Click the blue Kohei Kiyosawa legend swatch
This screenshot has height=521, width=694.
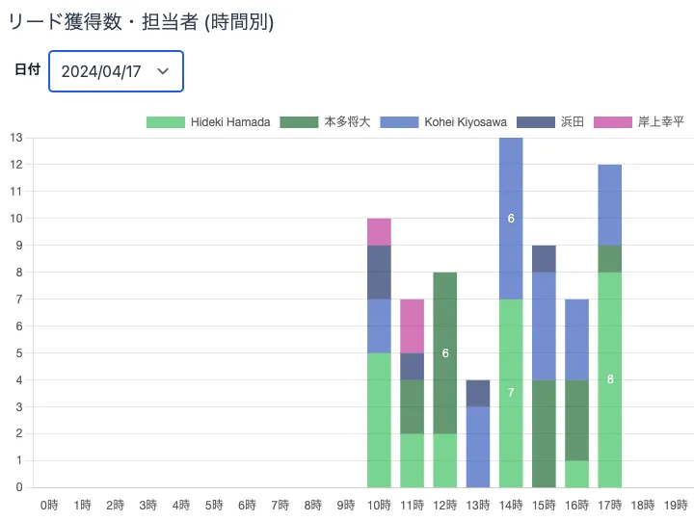399,122
